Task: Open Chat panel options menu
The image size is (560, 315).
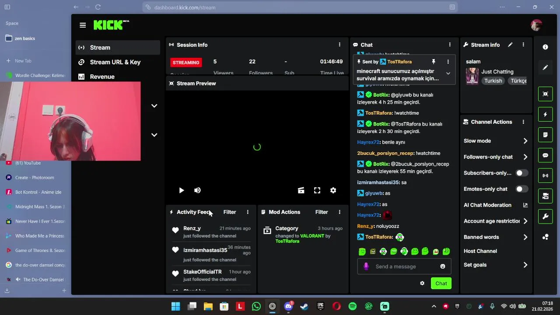Action: (450, 45)
